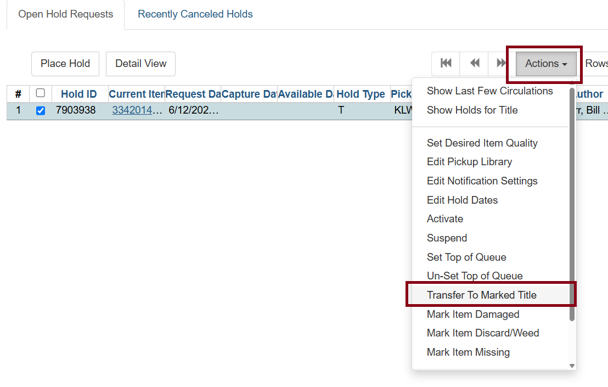Image resolution: width=608 pixels, height=387 pixels.
Task: Choose Transfer To Marked Title
Action: coord(481,295)
